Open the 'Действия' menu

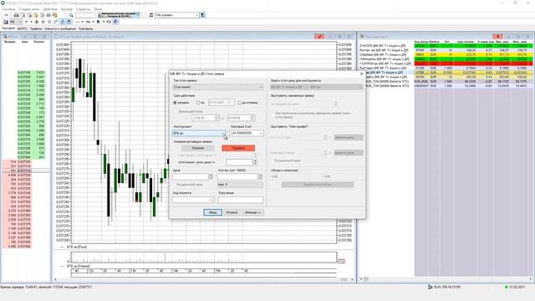(x=50, y=9)
